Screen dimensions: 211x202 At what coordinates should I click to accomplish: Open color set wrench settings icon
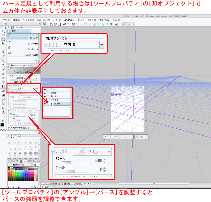click(35, 165)
